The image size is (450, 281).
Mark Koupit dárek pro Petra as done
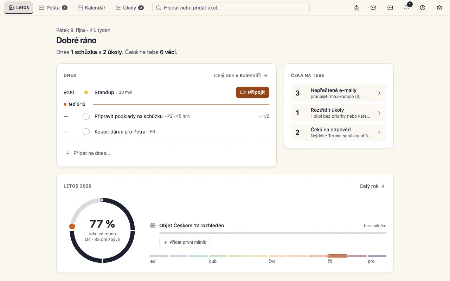tap(86, 132)
